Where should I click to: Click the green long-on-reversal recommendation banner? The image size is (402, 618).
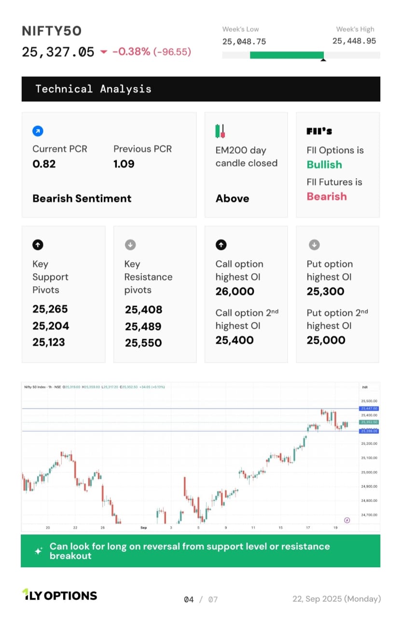(x=201, y=551)
